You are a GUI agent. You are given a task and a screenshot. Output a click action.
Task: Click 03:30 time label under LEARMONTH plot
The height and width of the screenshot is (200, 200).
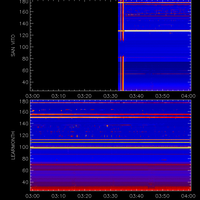pos(110,196)
